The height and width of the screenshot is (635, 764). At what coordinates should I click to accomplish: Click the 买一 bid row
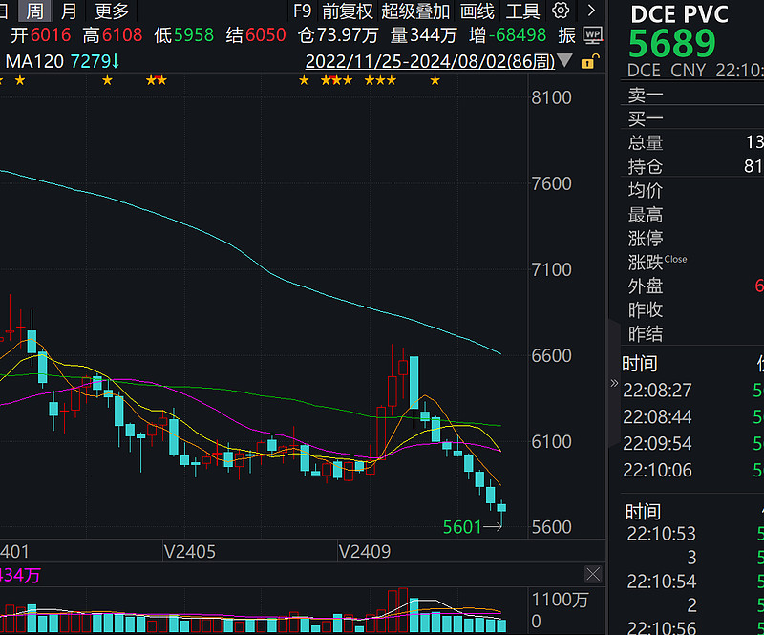tap(692, 118)
